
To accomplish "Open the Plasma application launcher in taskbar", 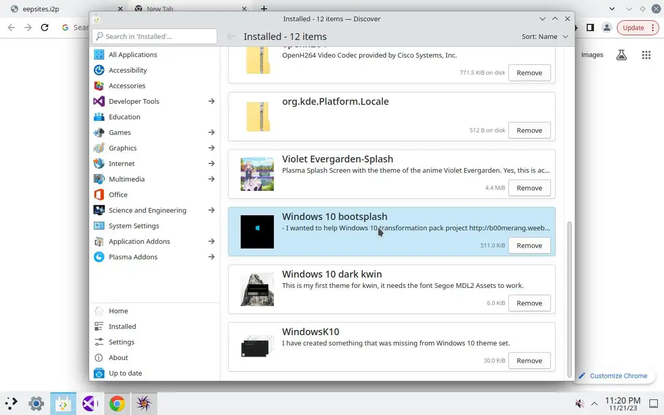I will [11, 403].
